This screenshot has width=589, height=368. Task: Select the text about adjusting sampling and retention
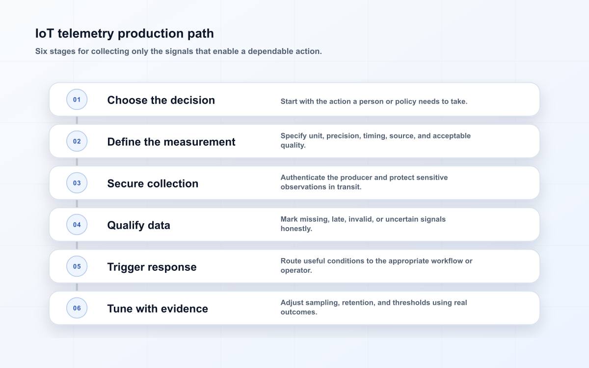coord(374,307)
